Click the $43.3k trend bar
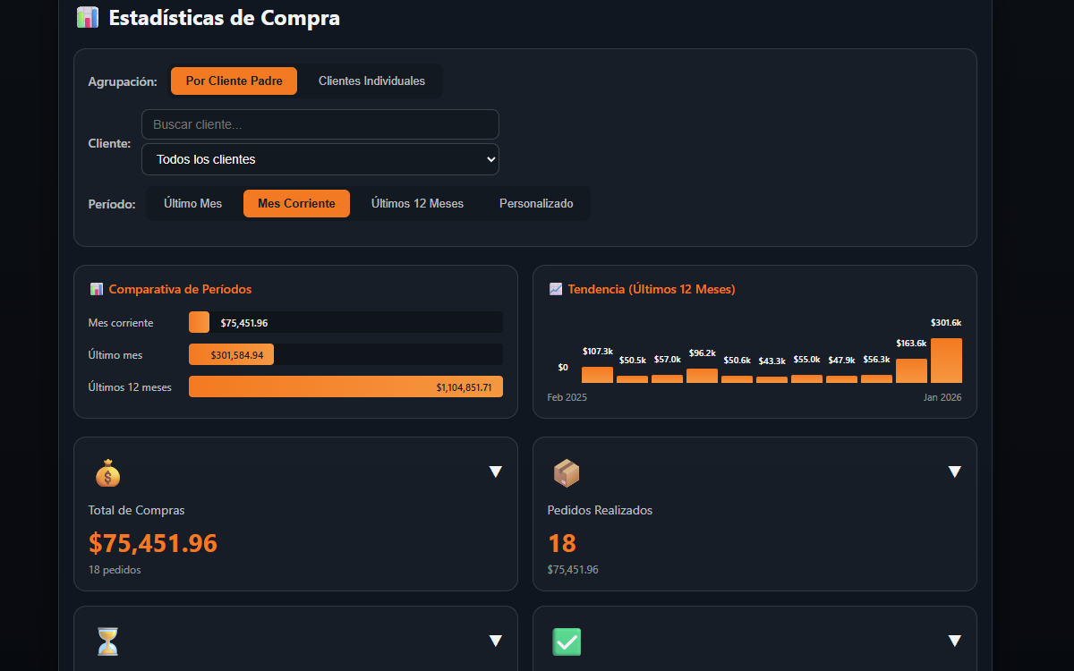This screenshot has width=1074, height=671. coord(771,379)
